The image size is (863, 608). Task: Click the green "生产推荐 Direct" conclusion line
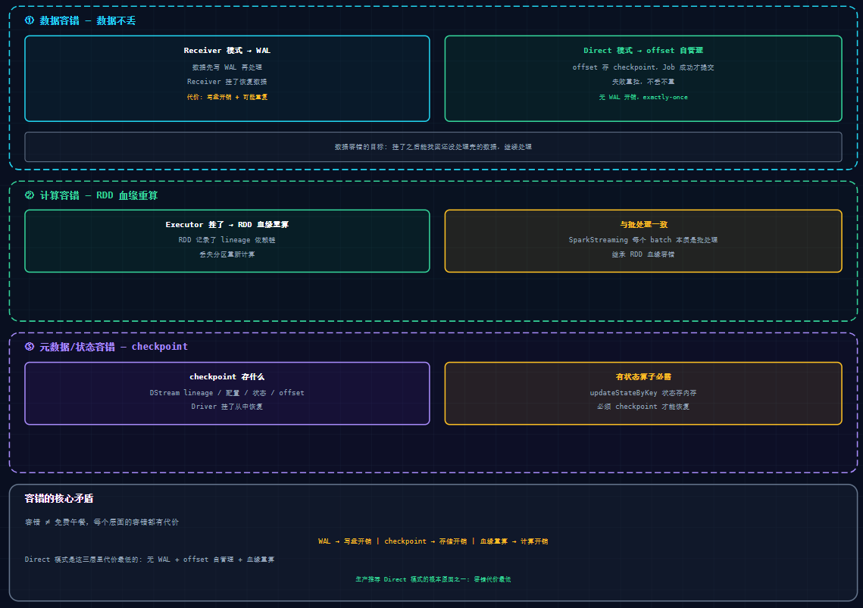[x=433, y=579]
